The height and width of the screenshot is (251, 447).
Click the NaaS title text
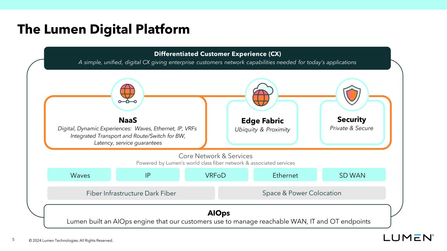tap(127, 120)
